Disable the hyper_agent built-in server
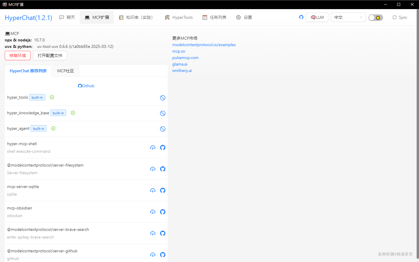 (163, 129)
